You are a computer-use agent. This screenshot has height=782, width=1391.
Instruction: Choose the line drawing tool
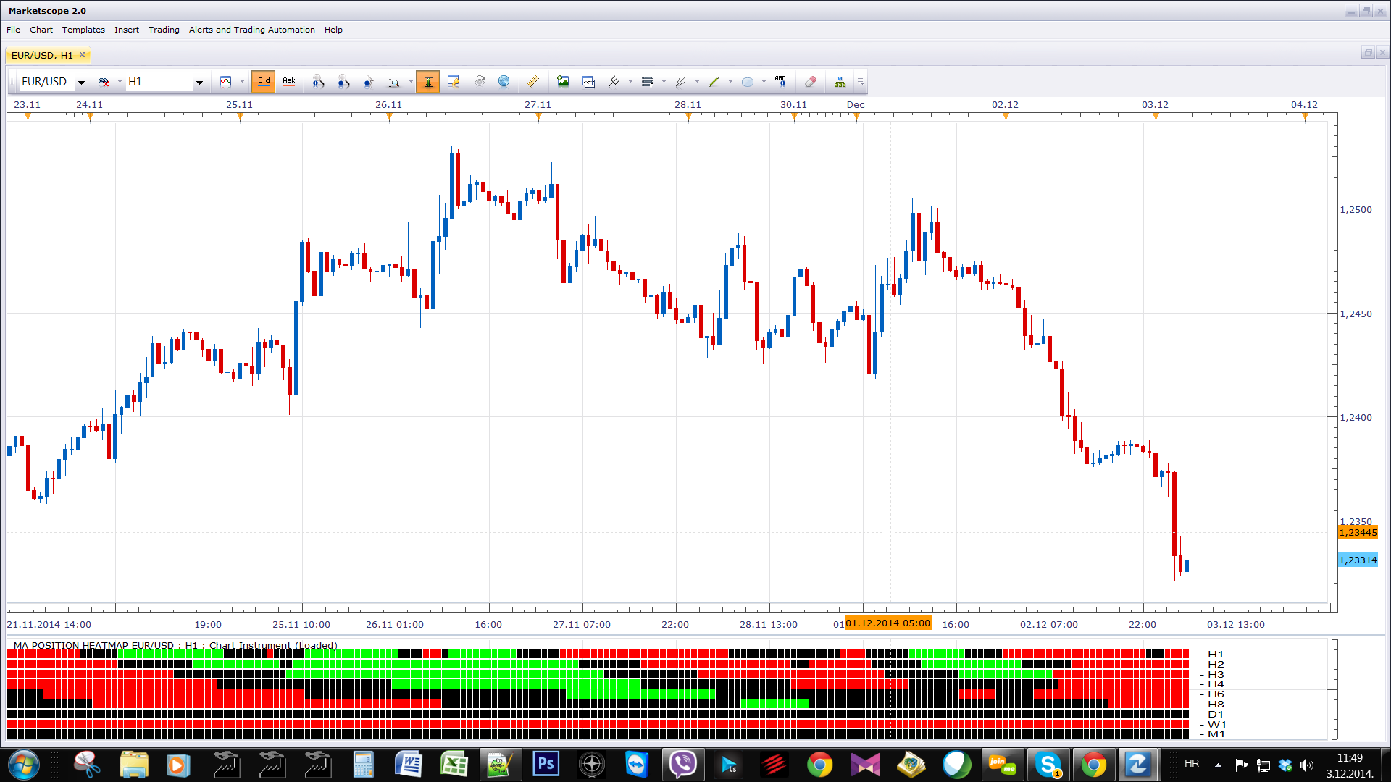714,82
